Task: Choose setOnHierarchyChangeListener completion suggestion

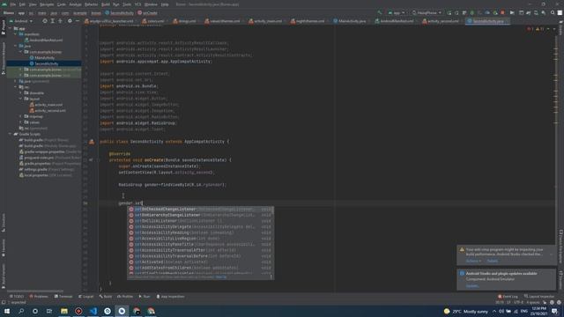Action: (200, 215)
